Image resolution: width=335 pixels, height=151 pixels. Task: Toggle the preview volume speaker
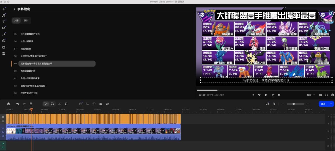pos(320,95)
